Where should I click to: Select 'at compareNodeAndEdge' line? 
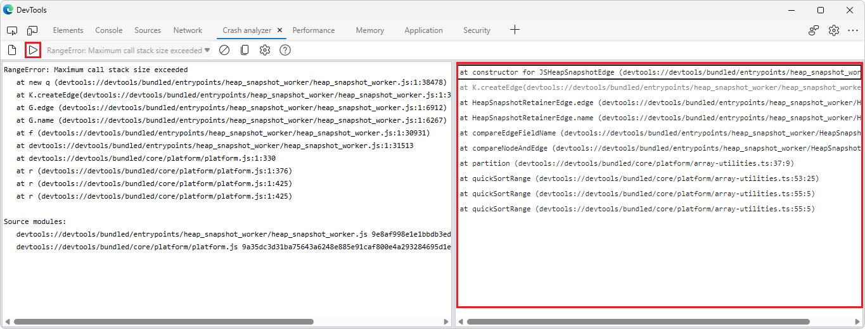(659, 148)
